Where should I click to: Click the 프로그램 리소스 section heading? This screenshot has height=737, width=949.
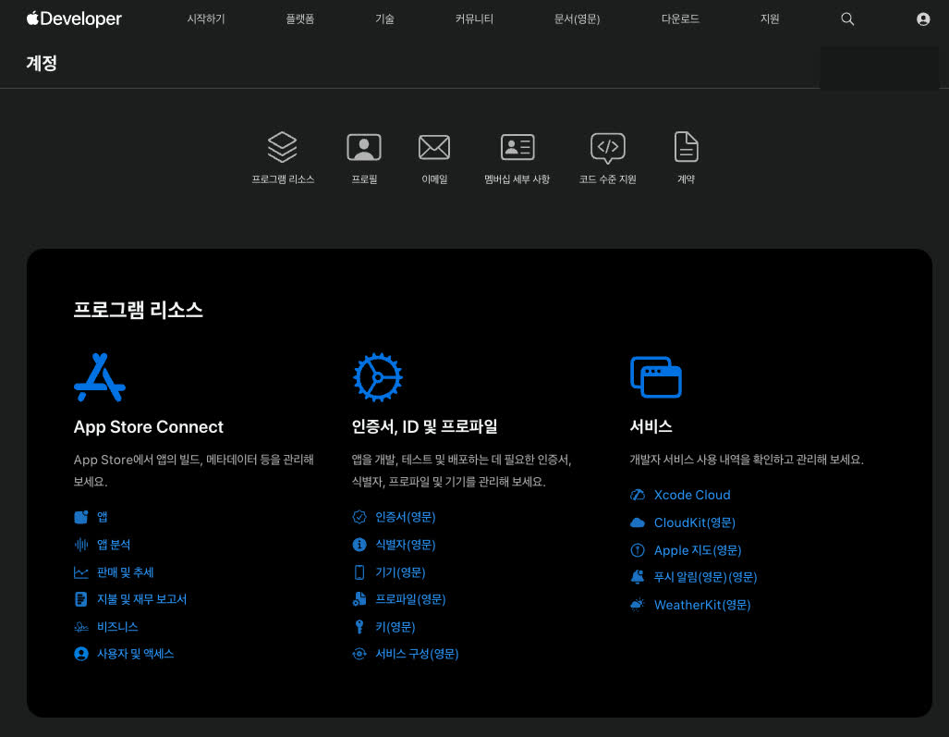point(138,310)
